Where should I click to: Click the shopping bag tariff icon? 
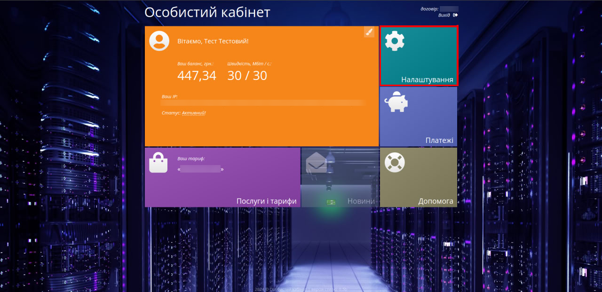pos(158,163)
